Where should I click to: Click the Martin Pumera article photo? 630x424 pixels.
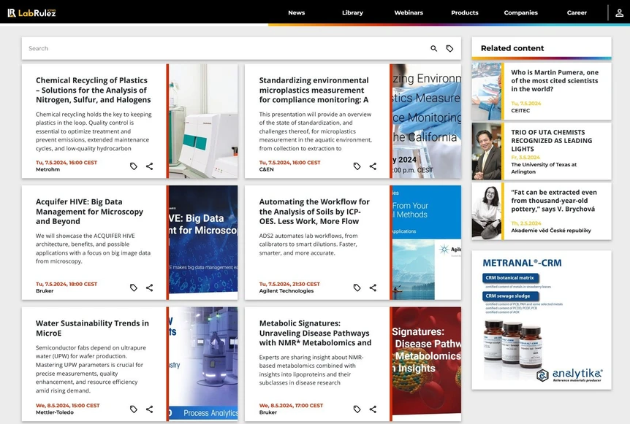point(486,91)
